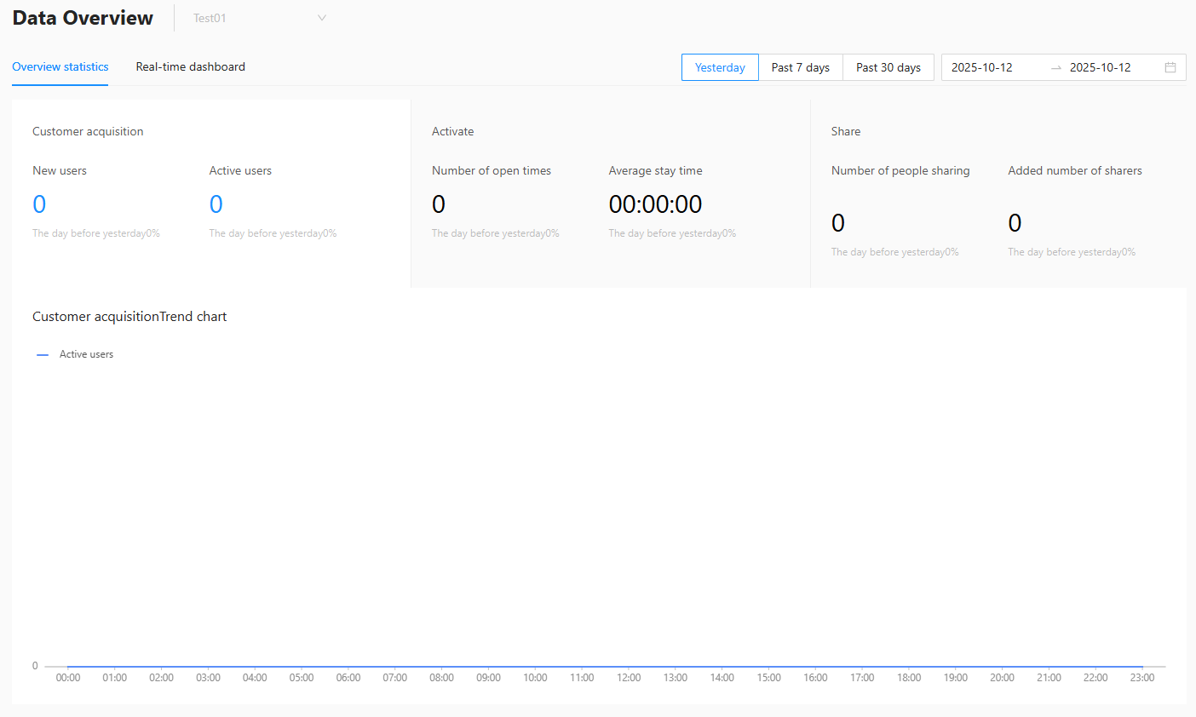Click the 06:00 label on chart axis

pyautogui.click(x=348, y=678)
